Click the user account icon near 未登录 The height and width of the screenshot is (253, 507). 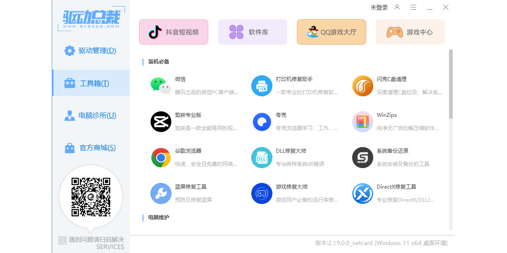point(397,7)
